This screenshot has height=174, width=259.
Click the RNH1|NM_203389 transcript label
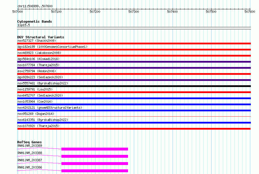[x=30, y=146]
